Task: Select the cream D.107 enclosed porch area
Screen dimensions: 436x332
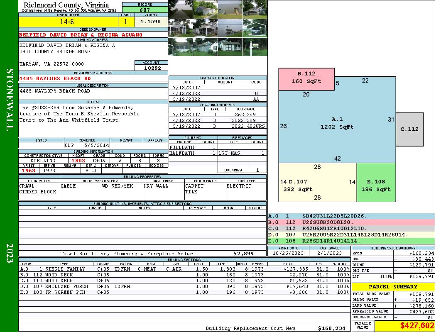Action: (x=318, y=182)
